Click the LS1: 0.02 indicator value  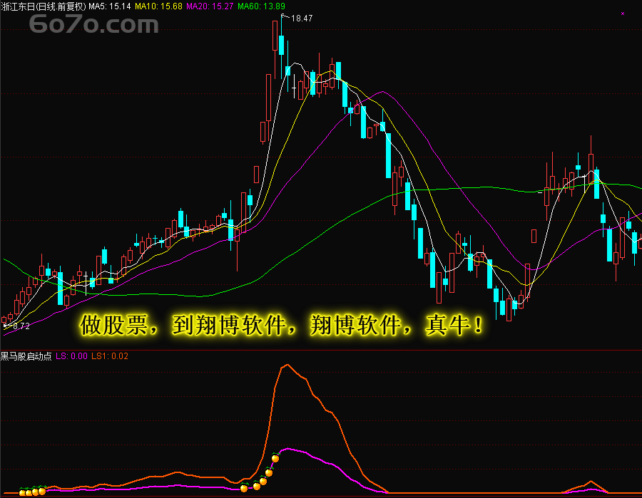(x=110, y=356)
